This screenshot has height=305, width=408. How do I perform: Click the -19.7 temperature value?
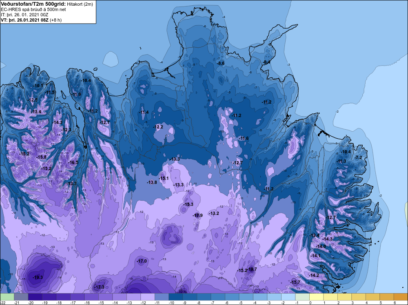(x=252, y=269)
